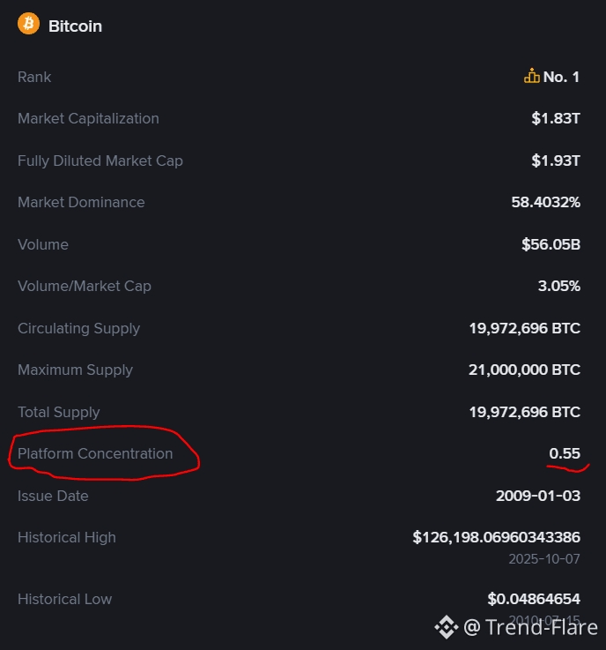606x650 pixels.
Task: Select the Market Capitalization label
Action: [x=88, y=118]
